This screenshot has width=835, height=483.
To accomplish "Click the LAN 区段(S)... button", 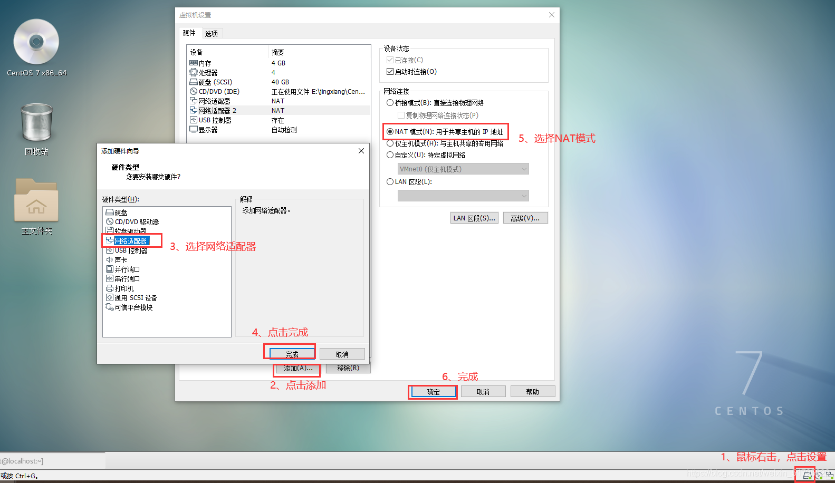I will (474, 218).
